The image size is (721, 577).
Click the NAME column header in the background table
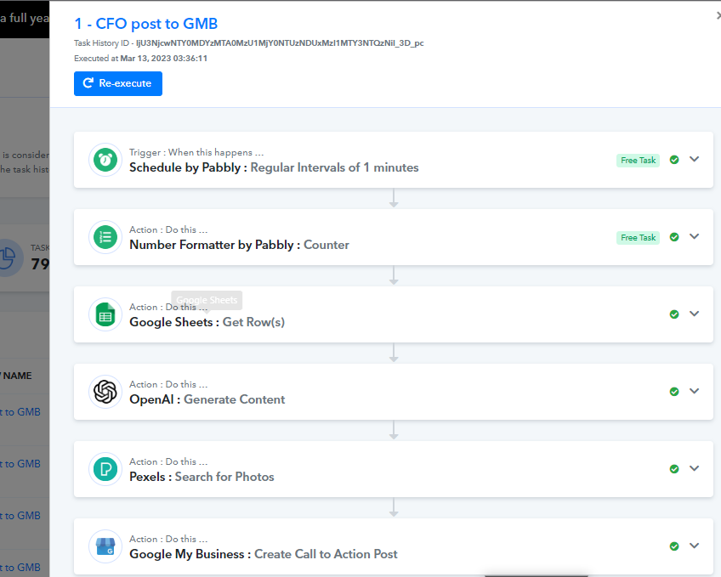[17, 376]
